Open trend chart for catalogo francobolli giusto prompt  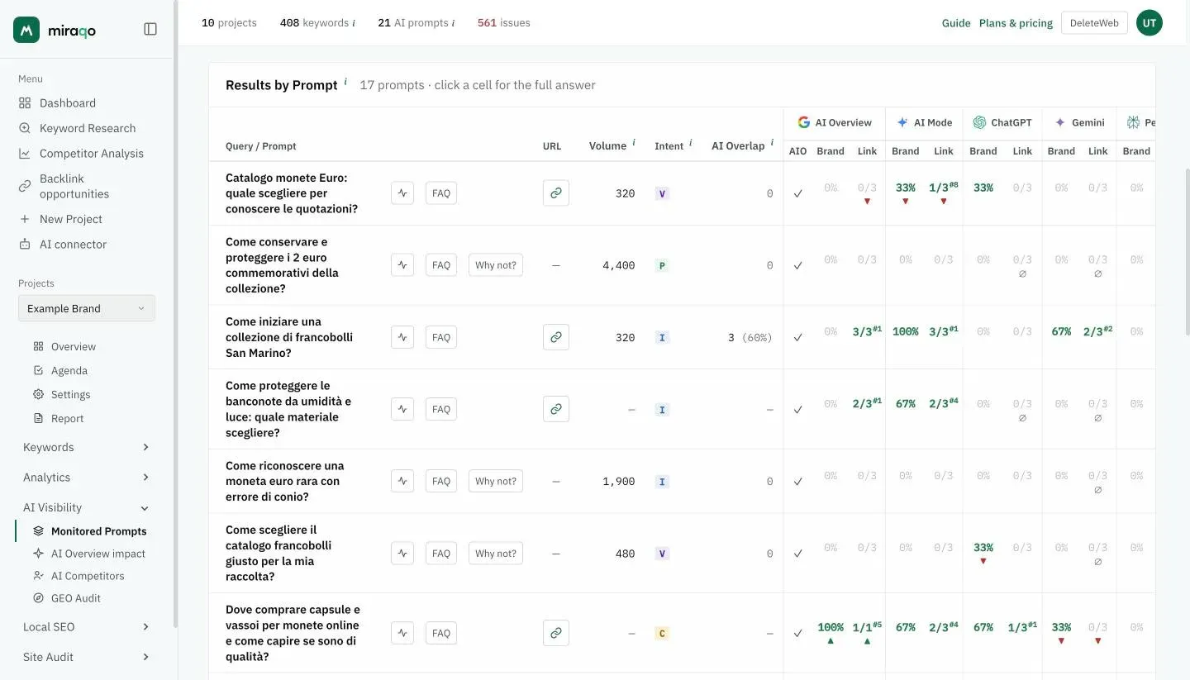tap(402, 554)
